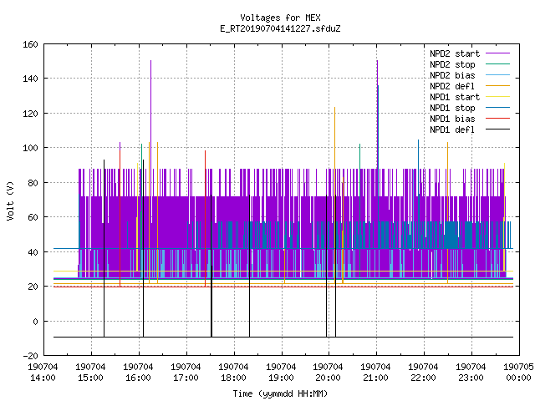Image resolution: width=535 pixels, height=401 pixels.
Task: Click the green NPD2 stop legend line
Action: 497,64
